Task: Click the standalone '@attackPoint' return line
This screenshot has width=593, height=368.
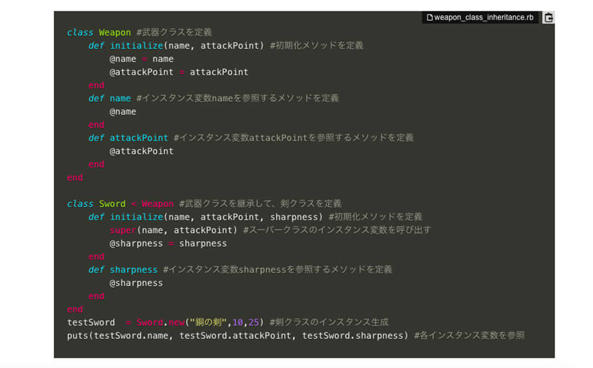Action: 142,151
